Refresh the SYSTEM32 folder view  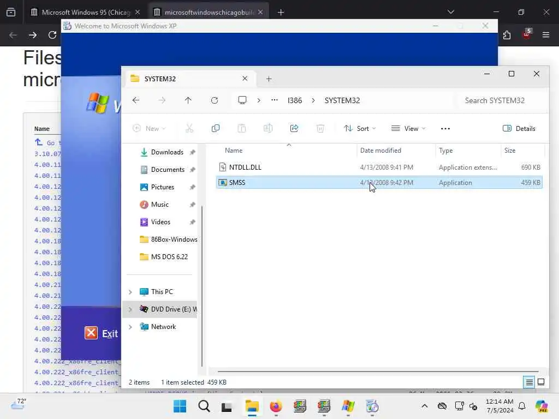tap(214, 100)
